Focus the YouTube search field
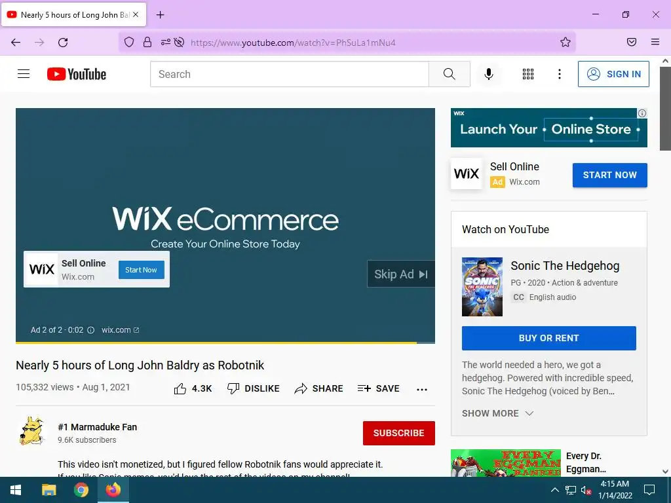 [x=289, y=74]
